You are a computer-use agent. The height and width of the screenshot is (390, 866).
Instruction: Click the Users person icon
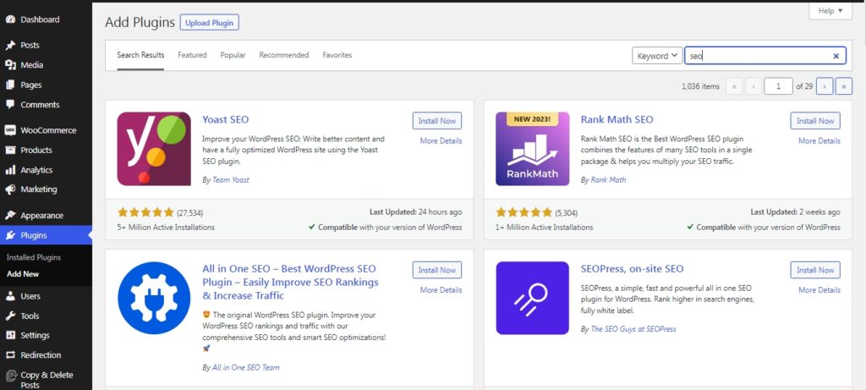coord(10,296)
